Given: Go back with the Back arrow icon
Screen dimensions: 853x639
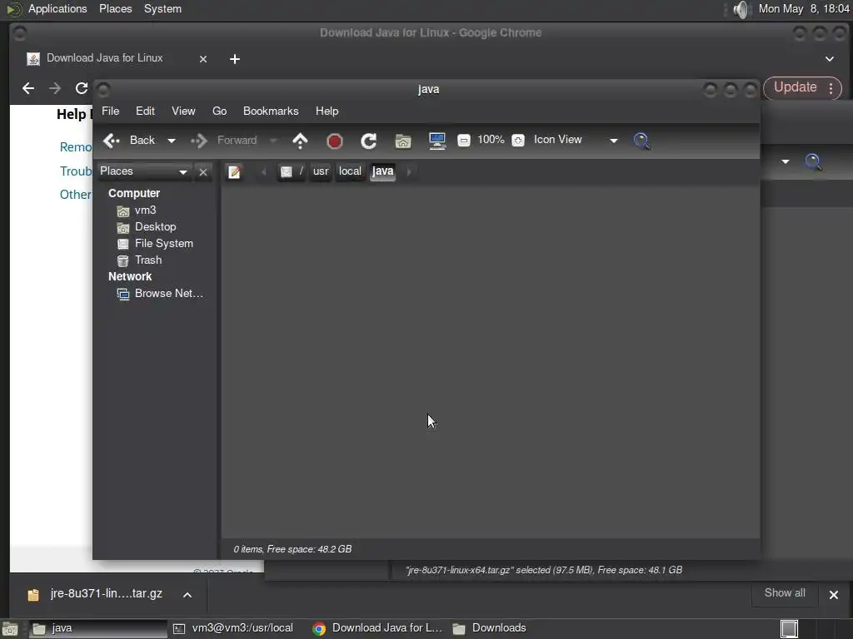Looking at the screenshot, I should 112,141.
